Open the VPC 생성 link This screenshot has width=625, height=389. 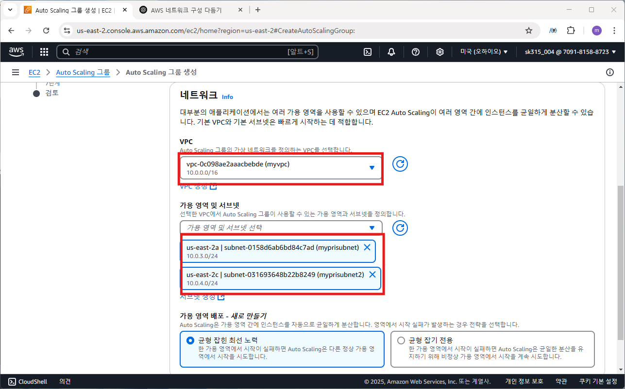[x=198, y=187]
